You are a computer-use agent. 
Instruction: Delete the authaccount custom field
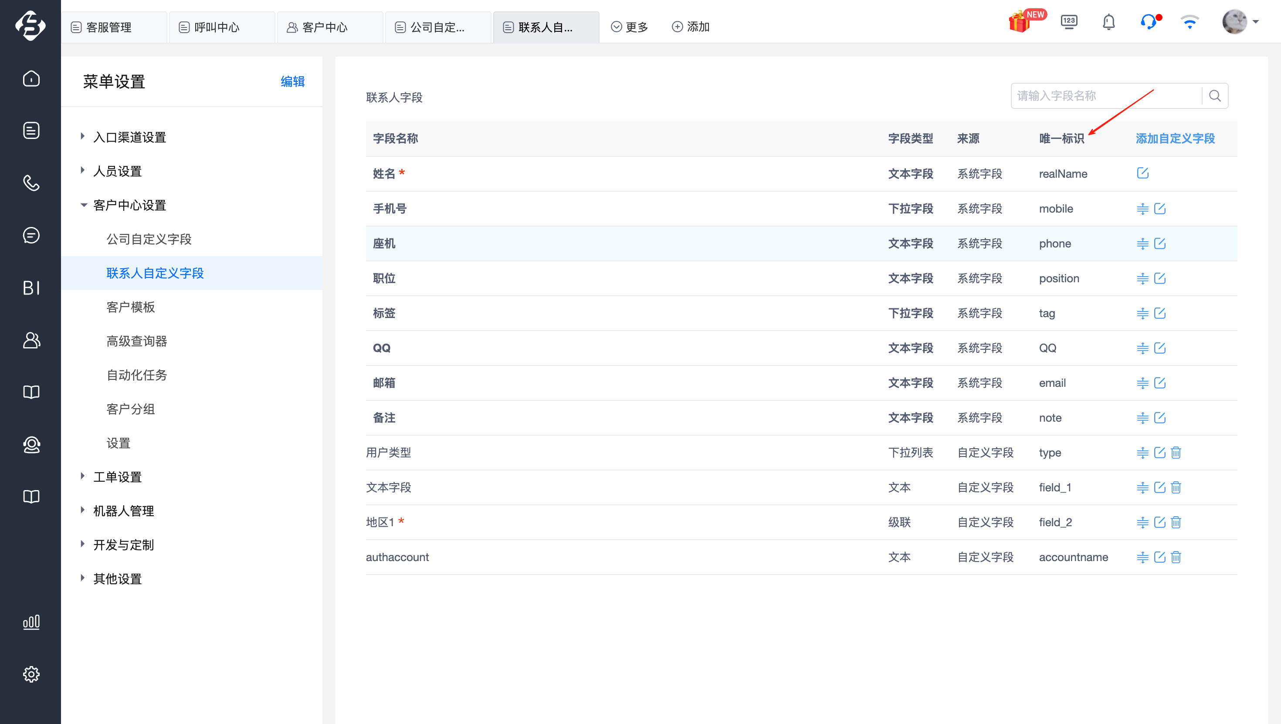[1176, 557]
